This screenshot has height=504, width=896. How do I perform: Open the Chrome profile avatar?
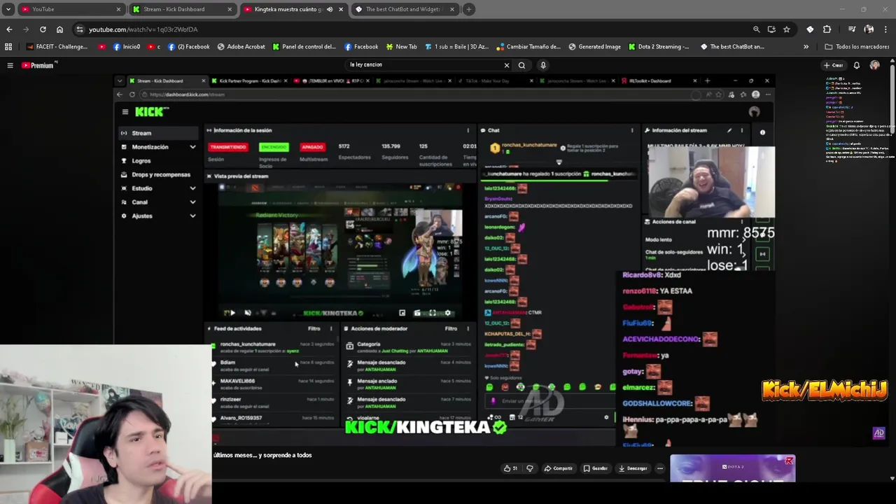(x=869, y=29)
